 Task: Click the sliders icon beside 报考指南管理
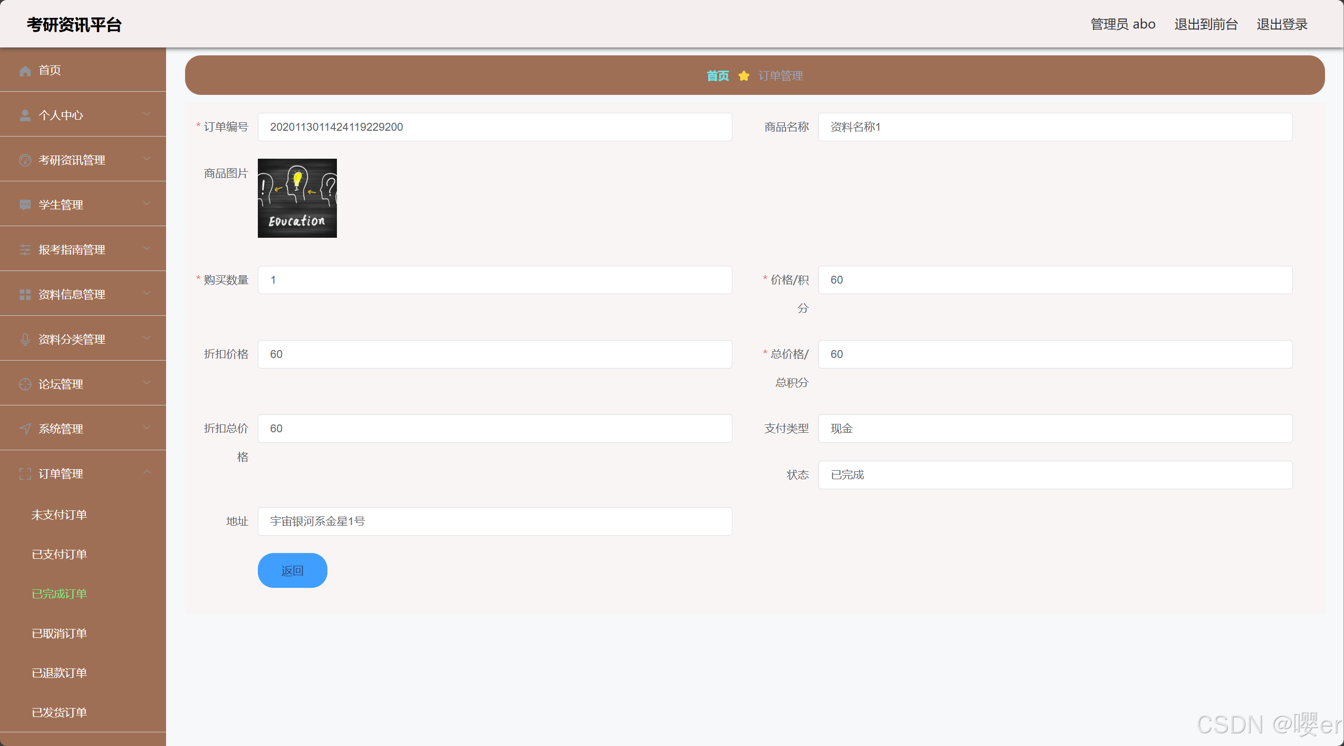pos(25,250)
